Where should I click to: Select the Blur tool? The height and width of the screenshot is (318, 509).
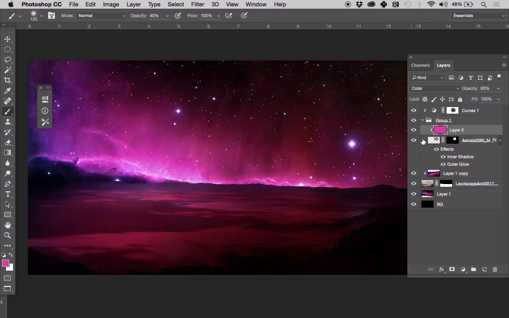tap(8, 163)
